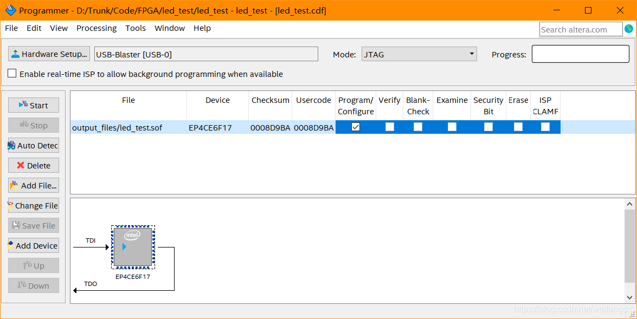637x319 pixels.
Task: Open the Help menu
Action: [202, 28]
